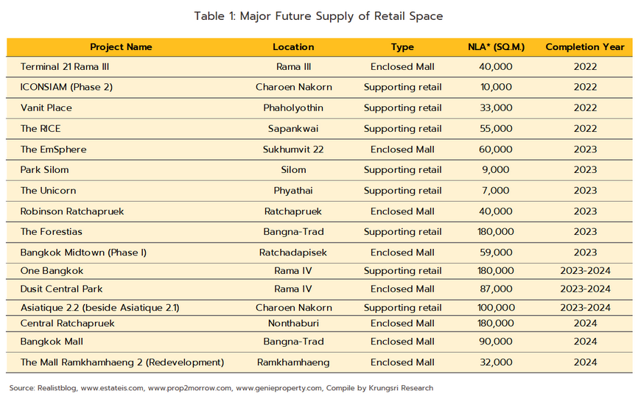Click Park Silom in the table
Image resolution: width=641 pixels, height=402 pixels.
click(44, 170)
